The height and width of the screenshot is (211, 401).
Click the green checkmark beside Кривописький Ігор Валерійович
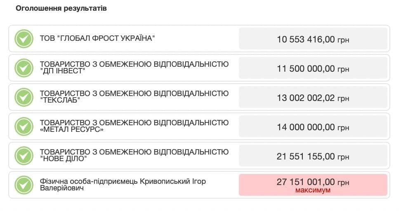[x=24, y=185]
